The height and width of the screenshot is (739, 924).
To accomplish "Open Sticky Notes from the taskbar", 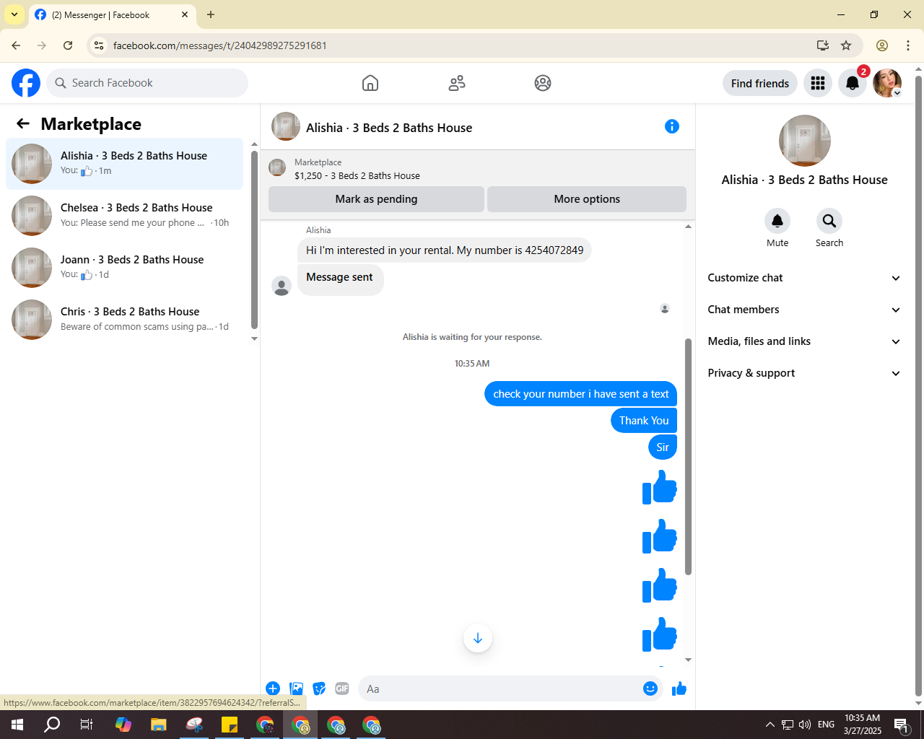I will (230, 725).
